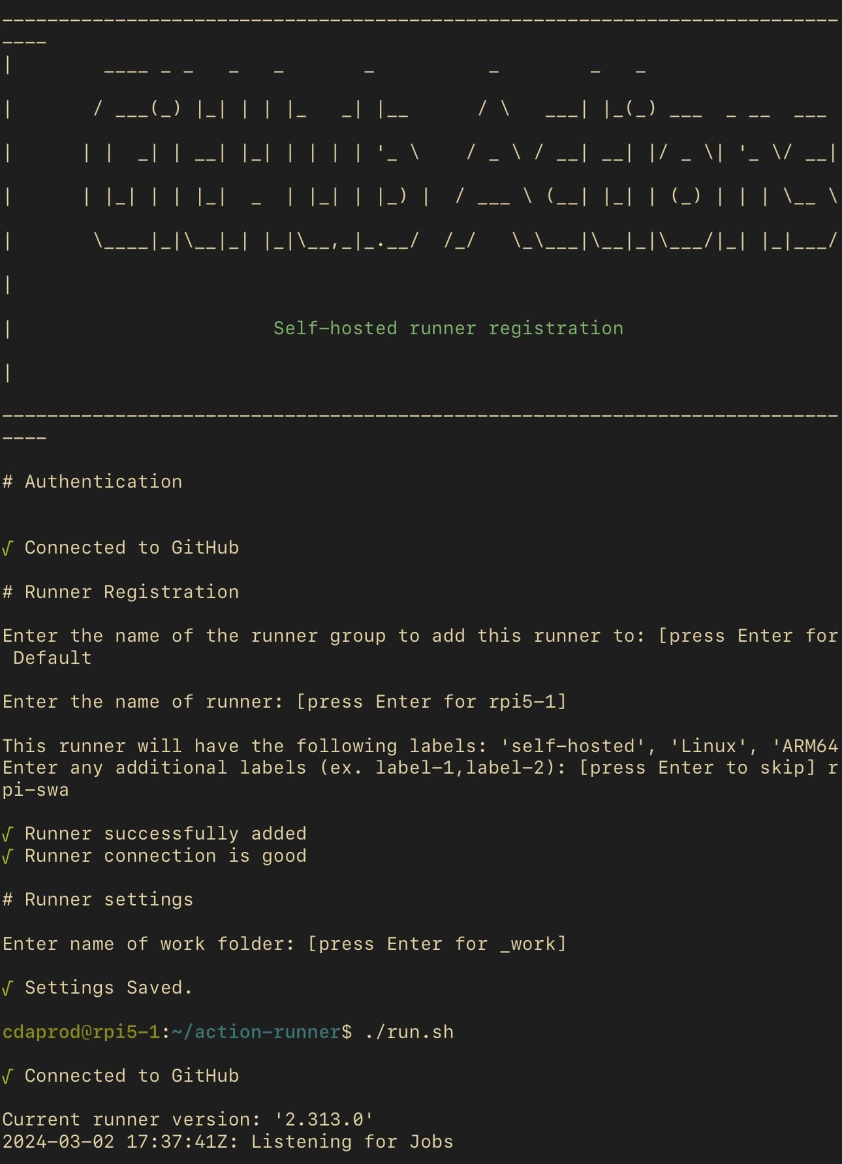Click the green "Self-hosted runner registration" title
The image size is (842, 1164).
[x=448, y=328]
